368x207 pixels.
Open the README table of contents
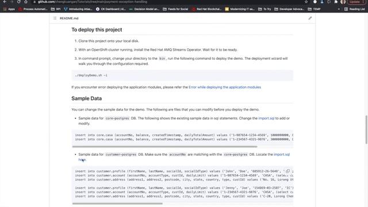55,18
